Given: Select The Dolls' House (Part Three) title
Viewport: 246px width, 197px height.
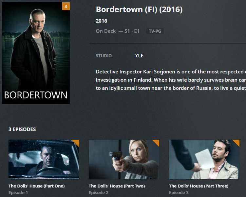Looking at the screenshot, I should [199, 186].
